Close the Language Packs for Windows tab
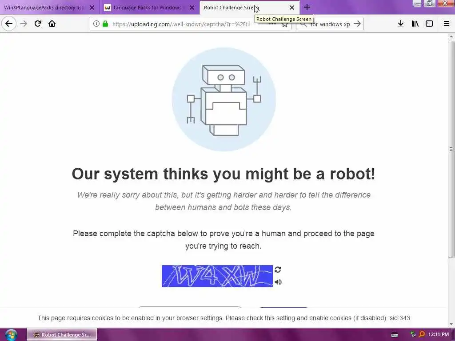Viewport: 455px width, 341px height. click(192, 8)
